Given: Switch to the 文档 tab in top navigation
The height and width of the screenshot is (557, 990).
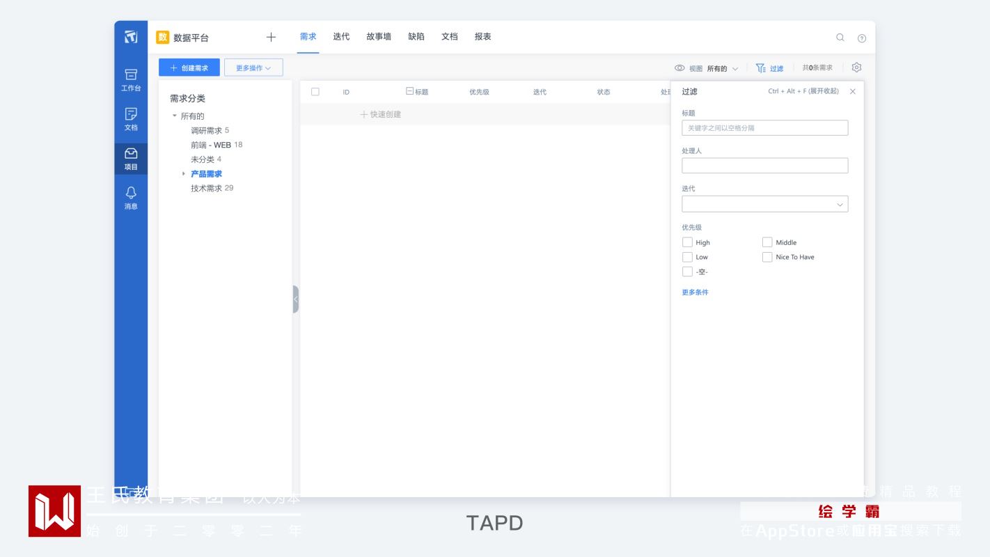Looking at the screenshot, I should 450,37.
